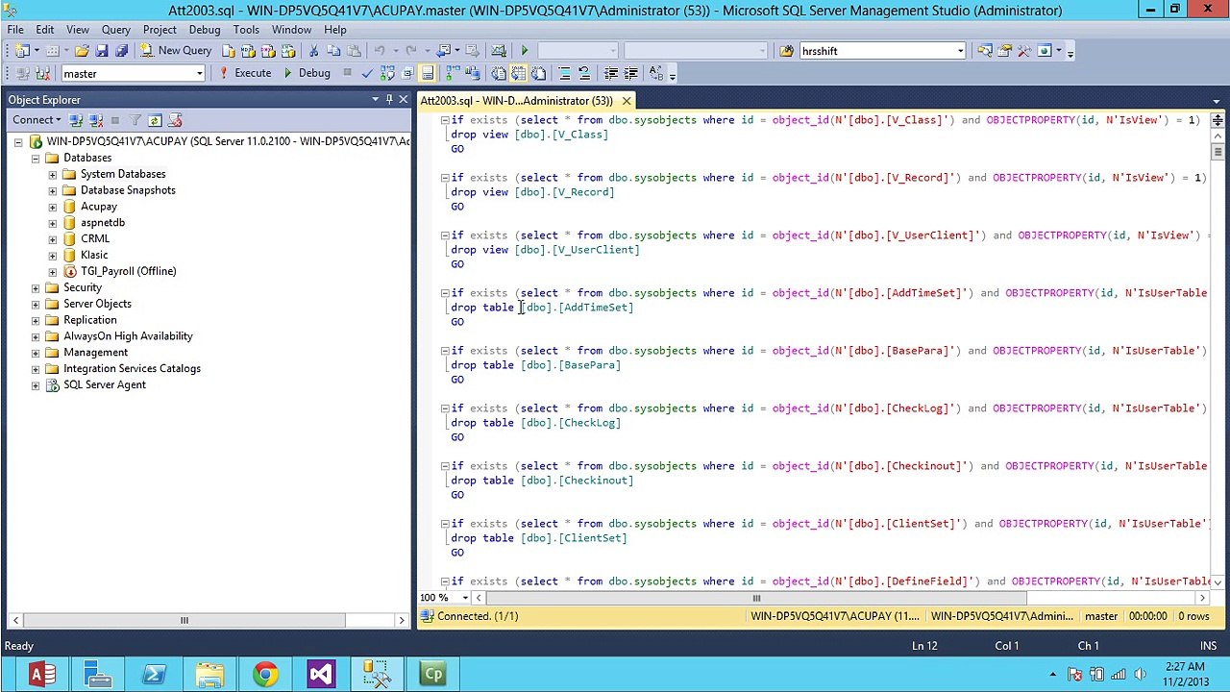
Task: Click the Parse checkmark icon
Action: [367, 73]
